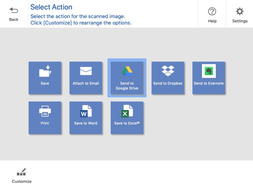
Task: Click the Back arrow icon
Action: 14,11
